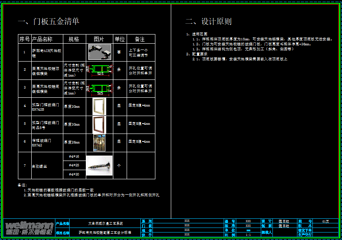Click the brown framed glass door image

pyautogui.click(x=99, y=124)
